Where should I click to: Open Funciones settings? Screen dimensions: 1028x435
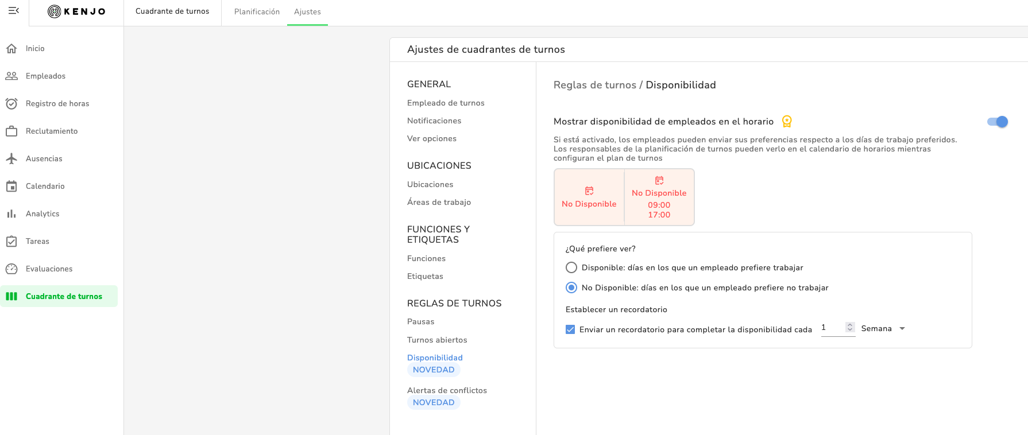pos(426,258)
